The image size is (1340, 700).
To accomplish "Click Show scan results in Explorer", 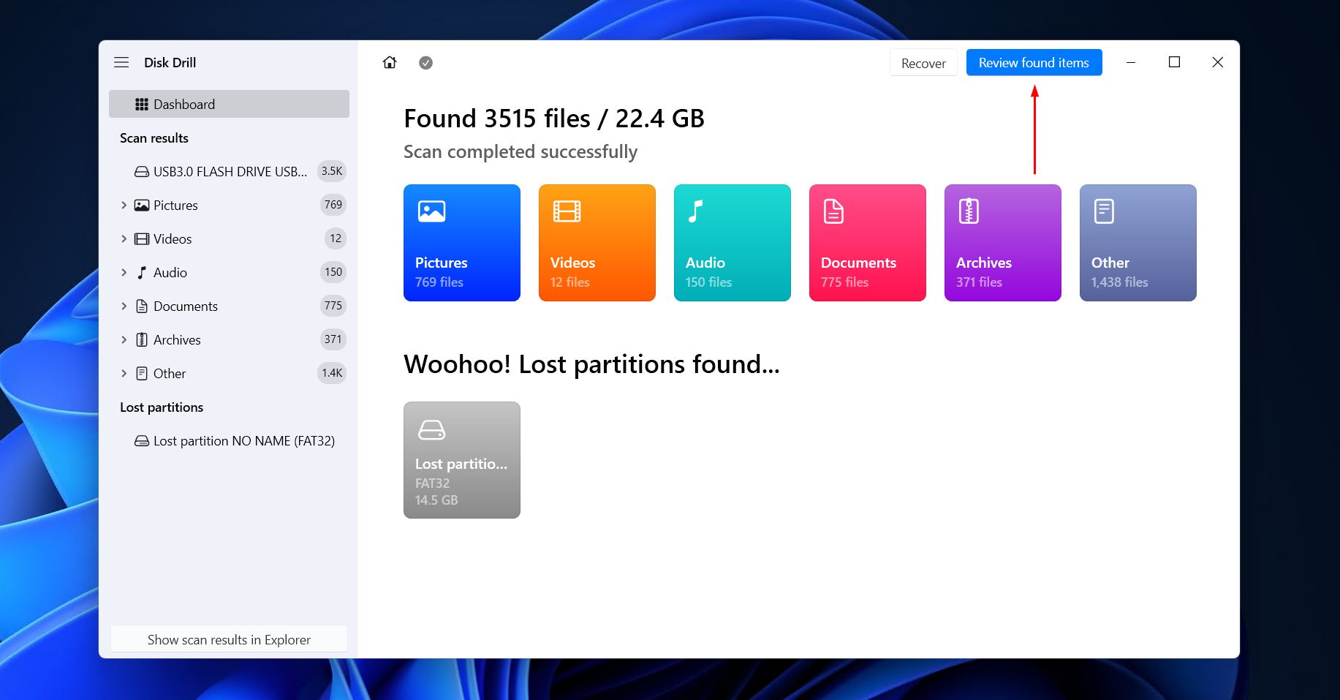I will [x=228, y=639].
